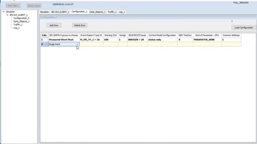Click the empty Starting IOA cell in row 2

[x=111, y=44]
